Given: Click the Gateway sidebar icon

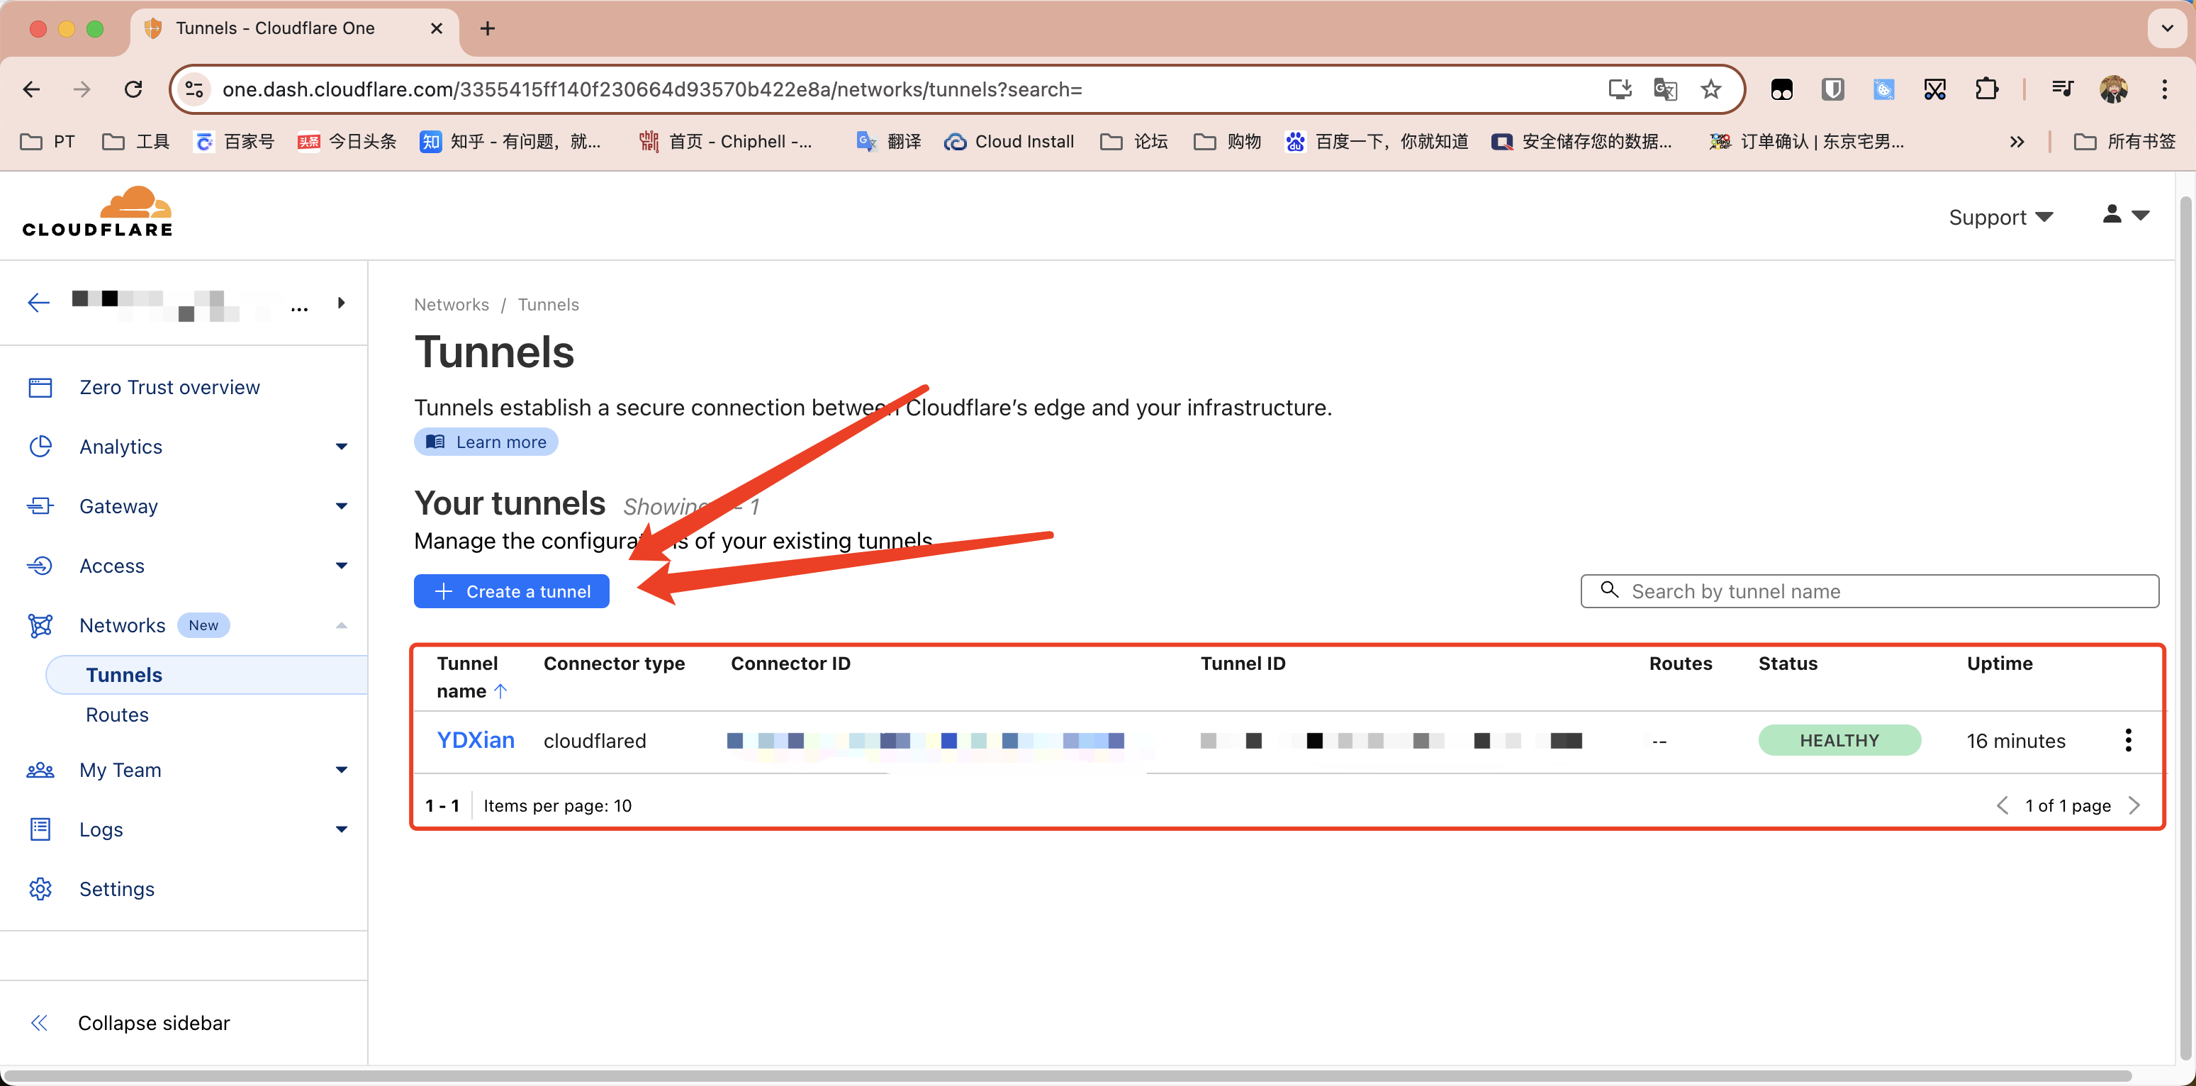Looking at the screenshot, I should 40,506.
